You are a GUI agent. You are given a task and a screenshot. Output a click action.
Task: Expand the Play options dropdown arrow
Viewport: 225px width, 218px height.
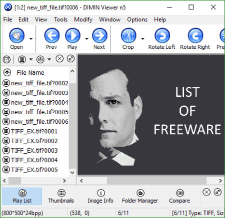(x=86, y=39)
